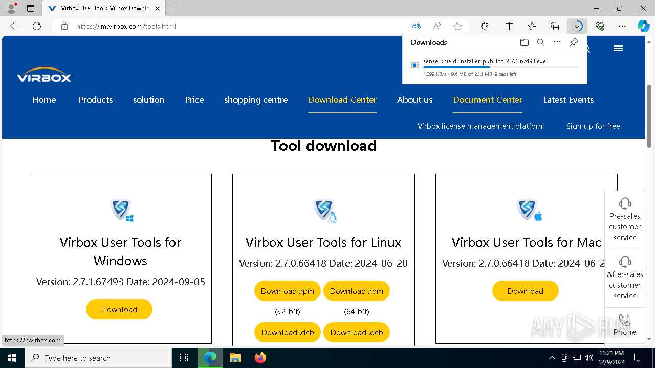Open File Explorer from the taskbar
The height and width of the screenshot is (368, 655).
point(235,358)
